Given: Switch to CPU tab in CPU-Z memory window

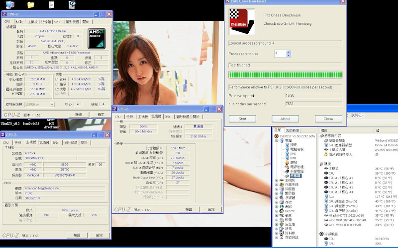Looking at the screenshot, I should pos(118,117).
